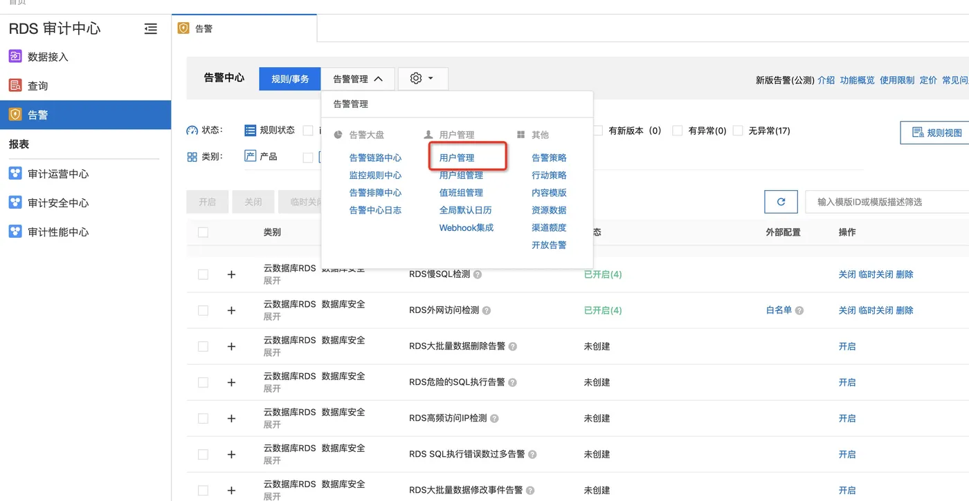Collapse the sidebar with the menu fold icon

tap(150, 29)
